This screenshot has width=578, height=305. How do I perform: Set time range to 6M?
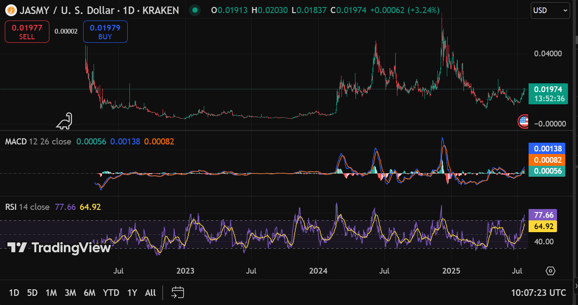tap(90, 293)
